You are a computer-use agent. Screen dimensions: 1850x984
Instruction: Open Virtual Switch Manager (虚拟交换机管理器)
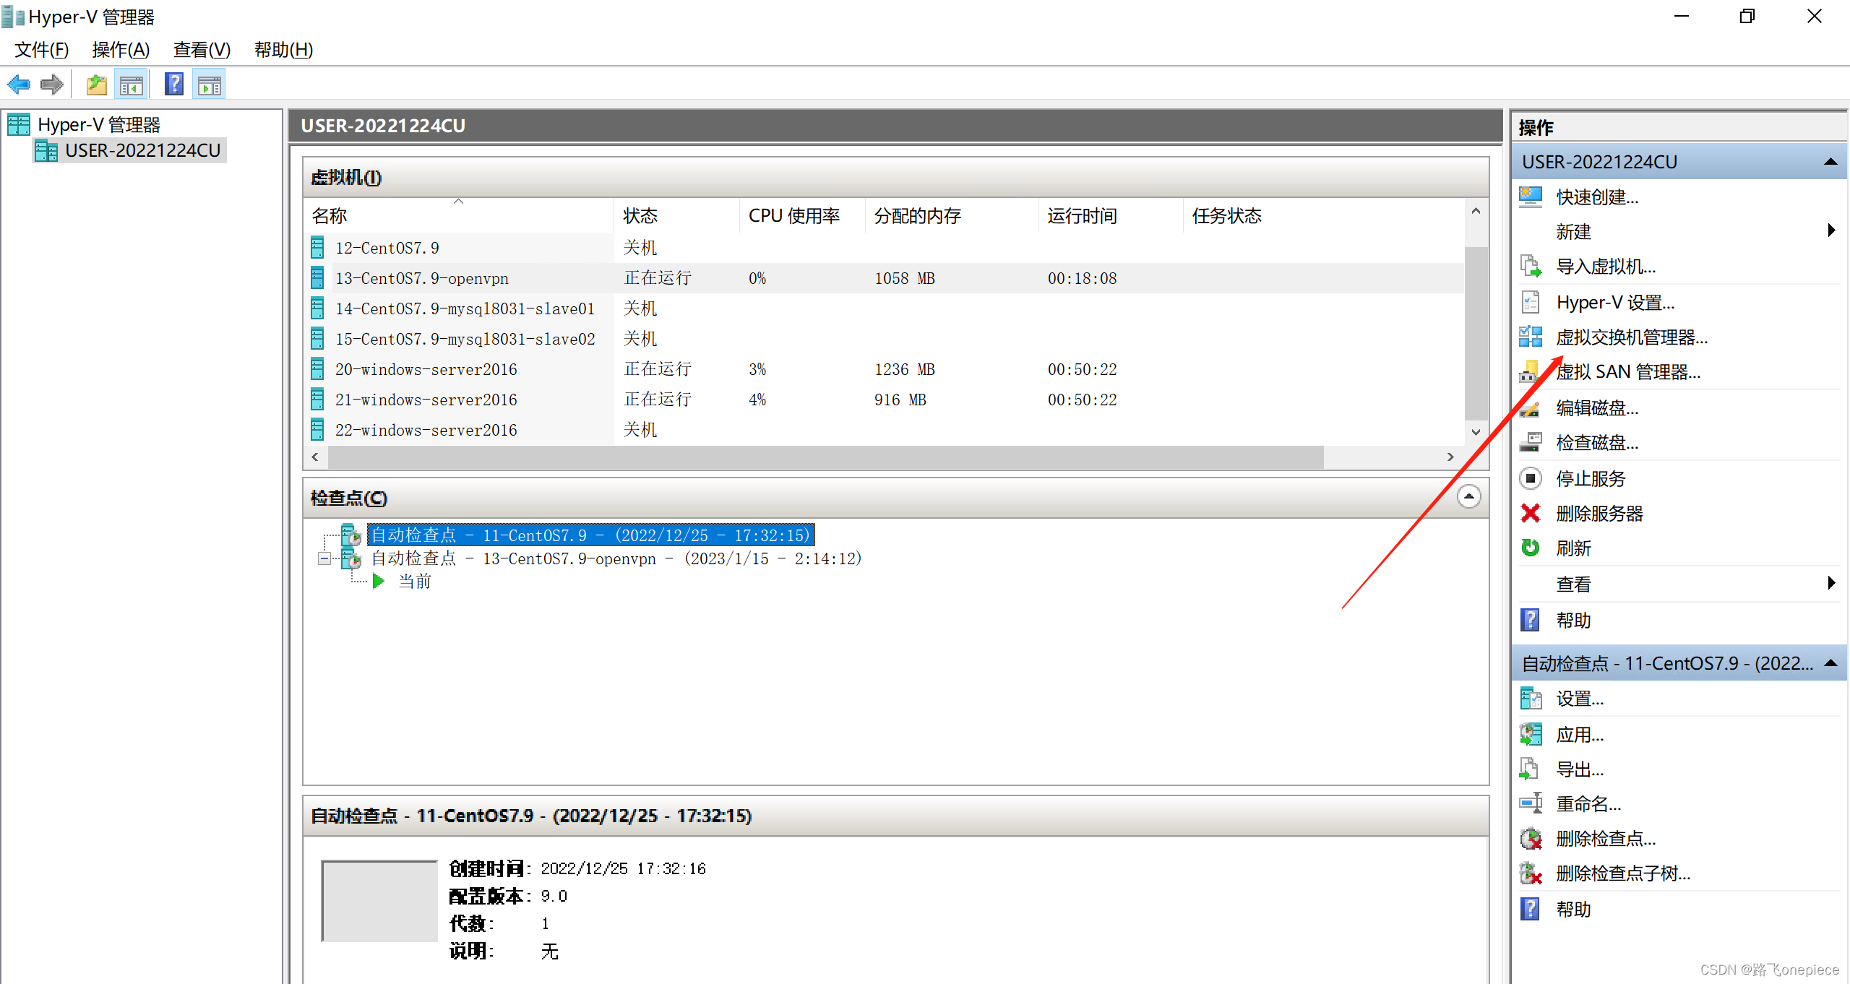coord(1631,337)
